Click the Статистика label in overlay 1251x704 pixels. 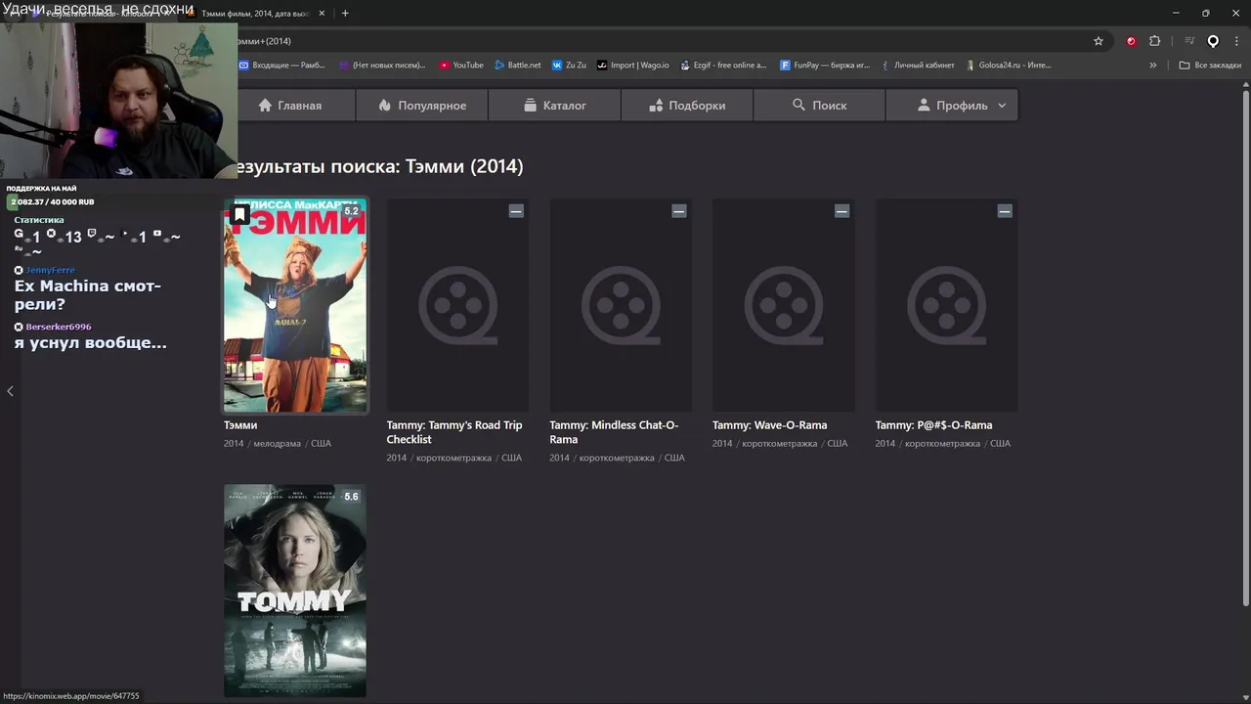(x=39, y=220)
